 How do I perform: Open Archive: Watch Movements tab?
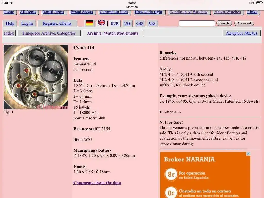coord(112,33)
